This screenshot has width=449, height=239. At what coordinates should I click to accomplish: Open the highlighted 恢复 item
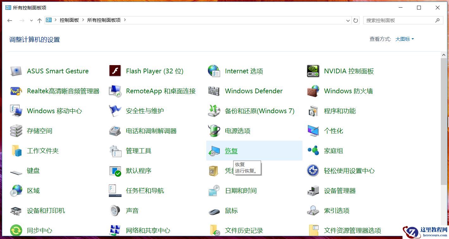click(231, 151)
